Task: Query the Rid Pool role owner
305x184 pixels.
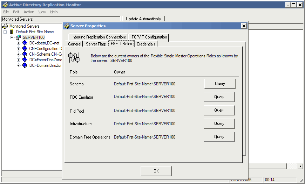Action: pos(219,110)
